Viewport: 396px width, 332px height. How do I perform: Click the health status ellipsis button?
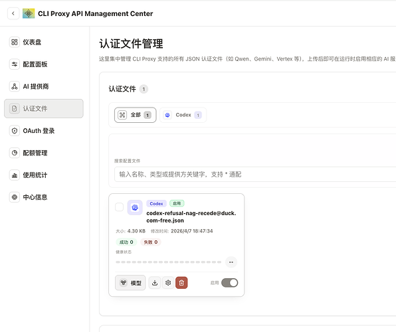(231, 262)
